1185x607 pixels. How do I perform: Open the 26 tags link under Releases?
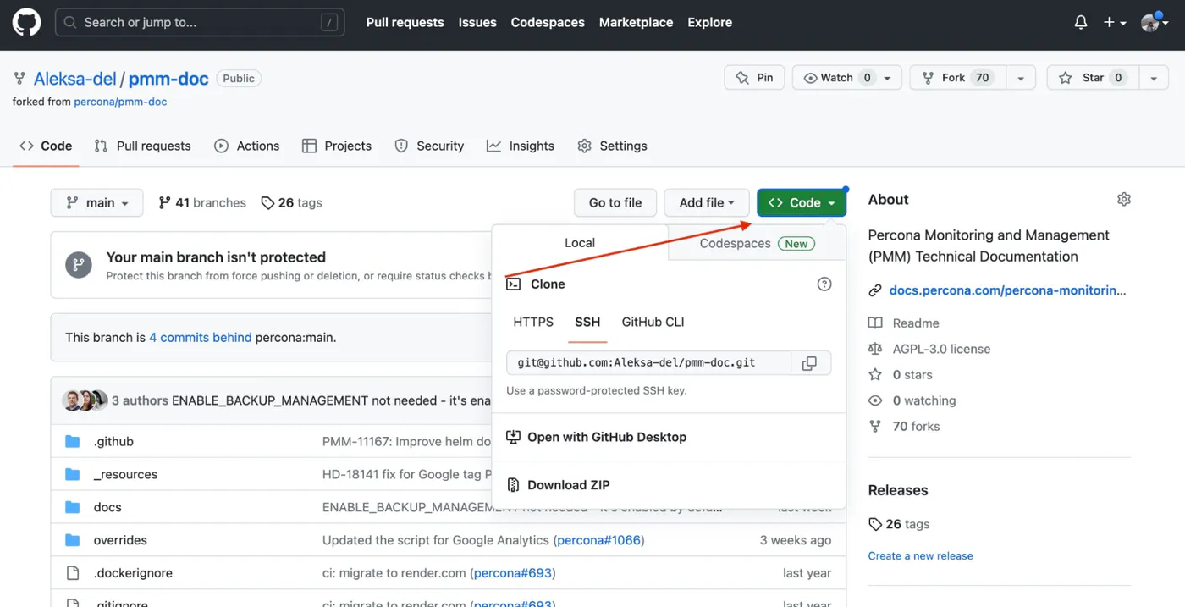tap(899, 524)
